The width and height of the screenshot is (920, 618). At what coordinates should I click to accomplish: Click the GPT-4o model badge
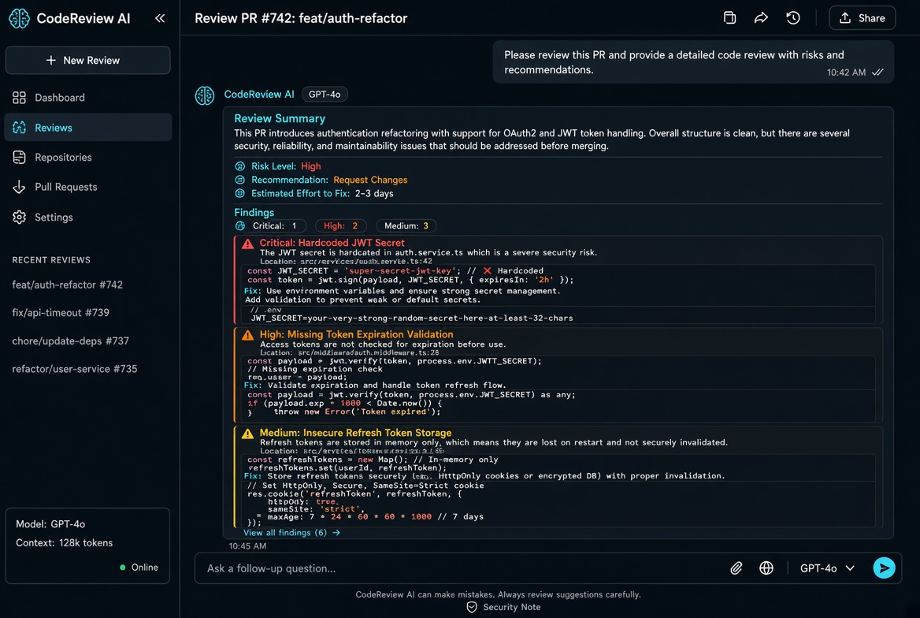click(x=325, y=95)
